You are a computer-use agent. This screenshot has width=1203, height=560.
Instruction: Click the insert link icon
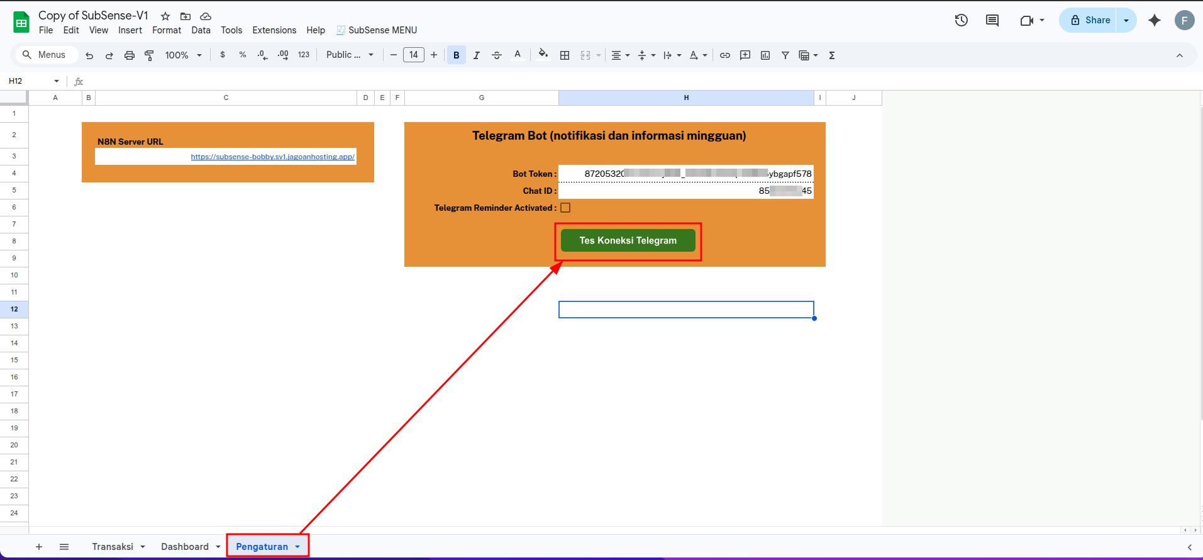pyautogui.click(x=725, y=55)
